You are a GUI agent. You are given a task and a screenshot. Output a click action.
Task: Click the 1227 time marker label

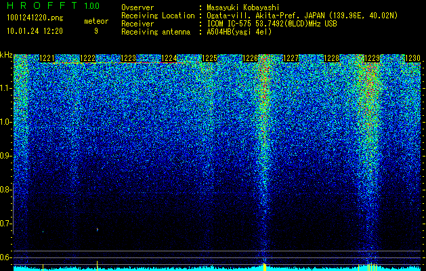291,58
